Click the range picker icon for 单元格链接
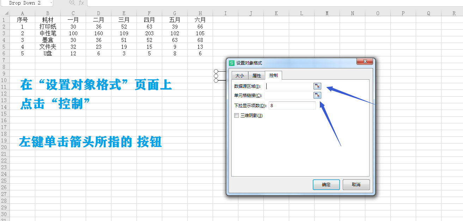The width and height of the screenshot is (463, 221). 317,95
